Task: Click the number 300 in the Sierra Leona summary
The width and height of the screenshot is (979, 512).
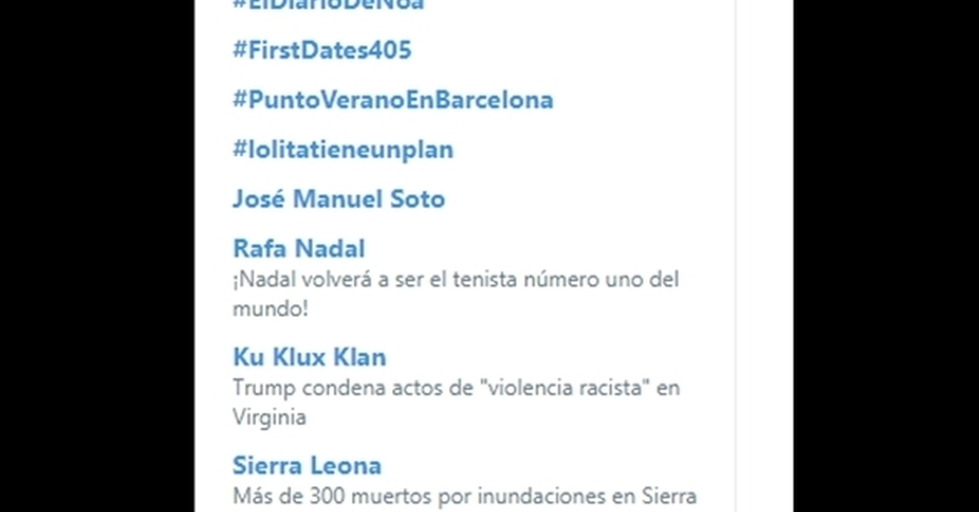Action: point(327,496)
